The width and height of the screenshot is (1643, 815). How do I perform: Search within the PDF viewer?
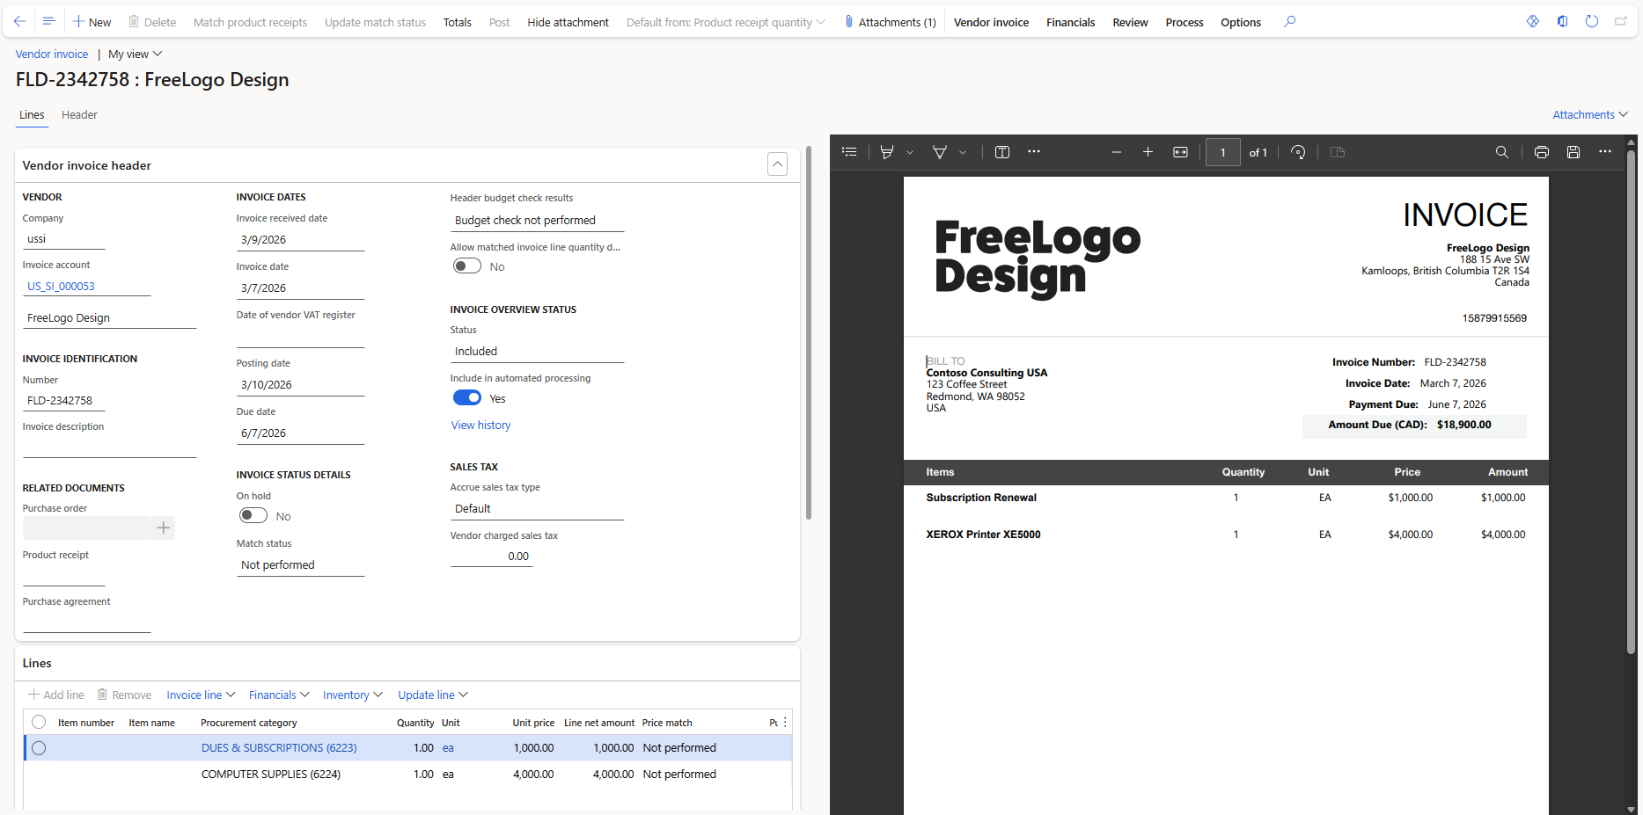click(x=1501, y=152)
